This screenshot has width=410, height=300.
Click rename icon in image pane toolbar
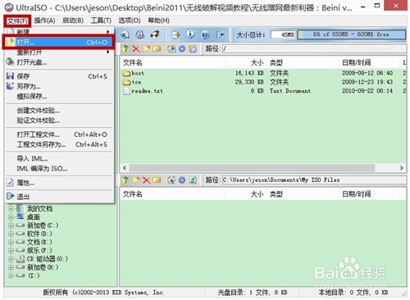157,49
